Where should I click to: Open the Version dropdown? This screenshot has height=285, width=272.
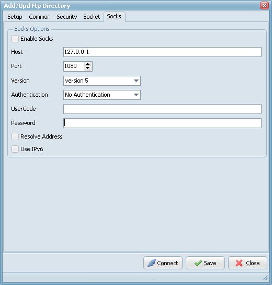102,81
